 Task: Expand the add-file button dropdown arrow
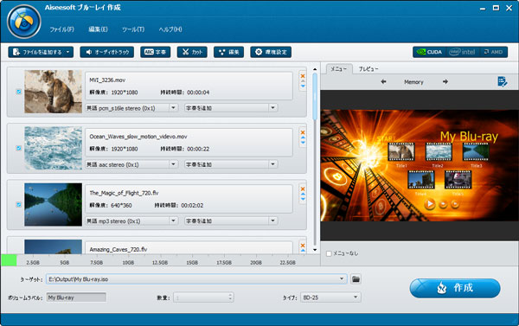point(68,52)
